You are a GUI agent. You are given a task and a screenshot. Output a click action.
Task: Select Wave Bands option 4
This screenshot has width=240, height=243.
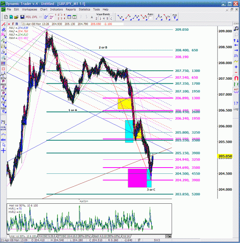pyautogui.click(x=104, y=19)
